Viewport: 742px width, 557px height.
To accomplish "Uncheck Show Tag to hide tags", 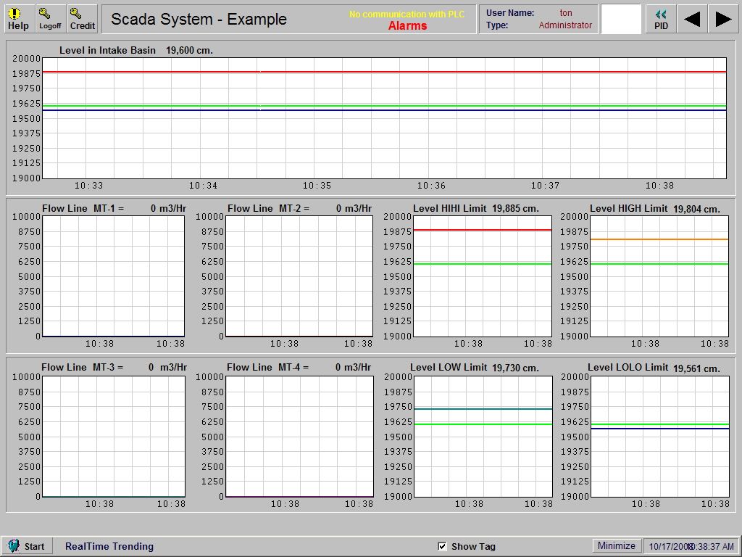I will [x=442, y=546].
